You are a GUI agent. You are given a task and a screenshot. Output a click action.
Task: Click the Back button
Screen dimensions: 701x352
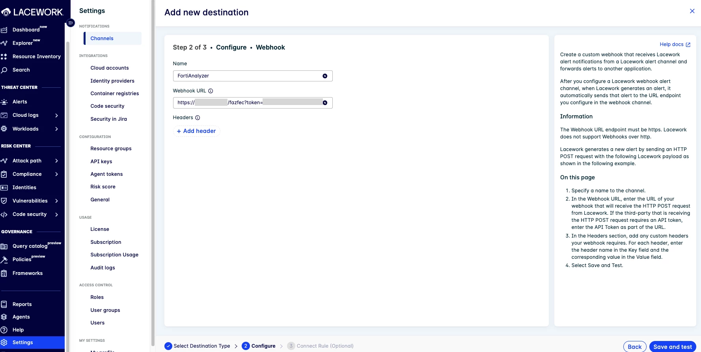(635, 346)
